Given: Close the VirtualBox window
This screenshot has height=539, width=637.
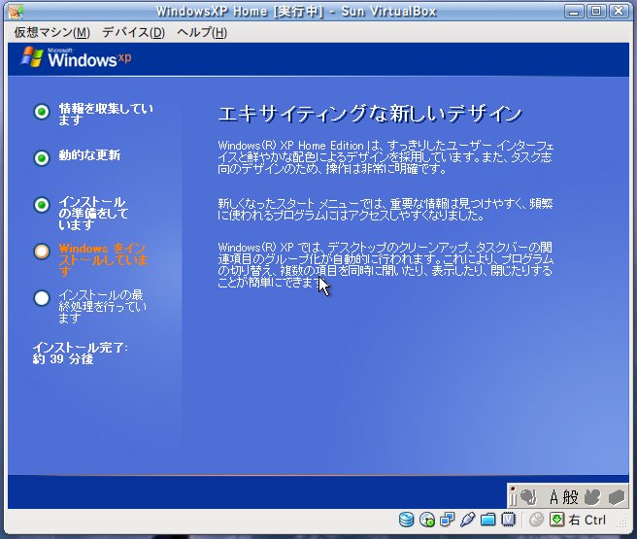Looking at the screenshot, I should 619,11.
